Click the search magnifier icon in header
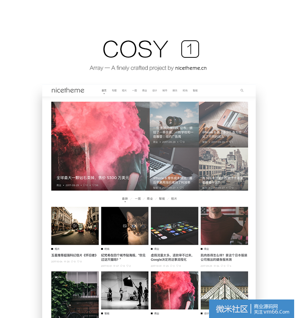This screenshot has width=296, height=318. pos(242,90)
